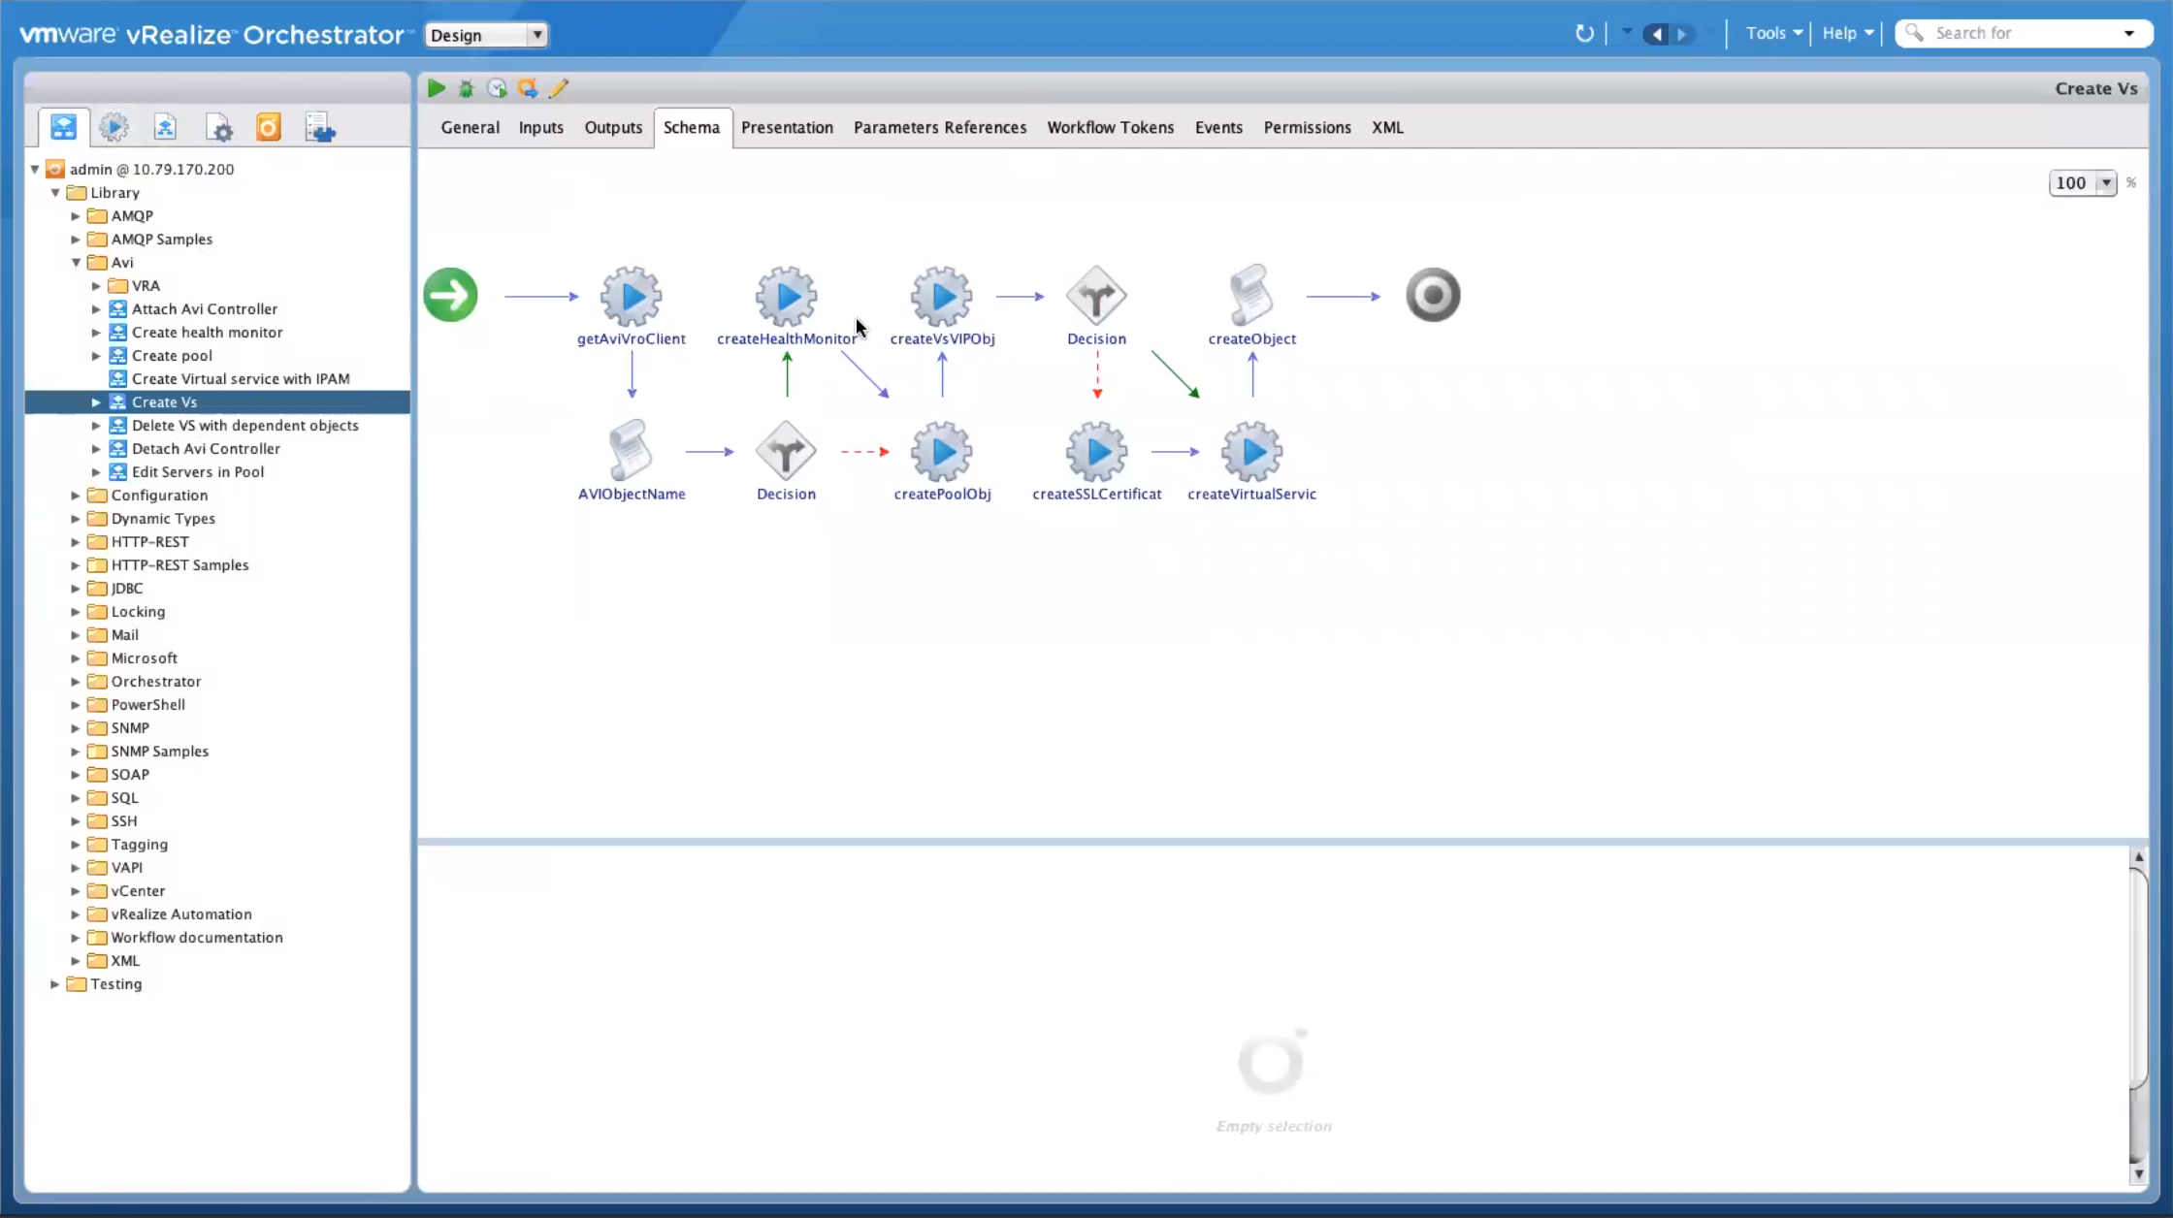Viewport: 2173px width, 1218px height.
Task: Click the back navigation arrow
Action: coord(1656,35)
